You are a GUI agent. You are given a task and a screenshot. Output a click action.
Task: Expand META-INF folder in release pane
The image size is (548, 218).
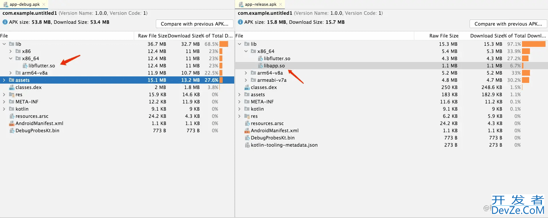[x=239, y=102]
